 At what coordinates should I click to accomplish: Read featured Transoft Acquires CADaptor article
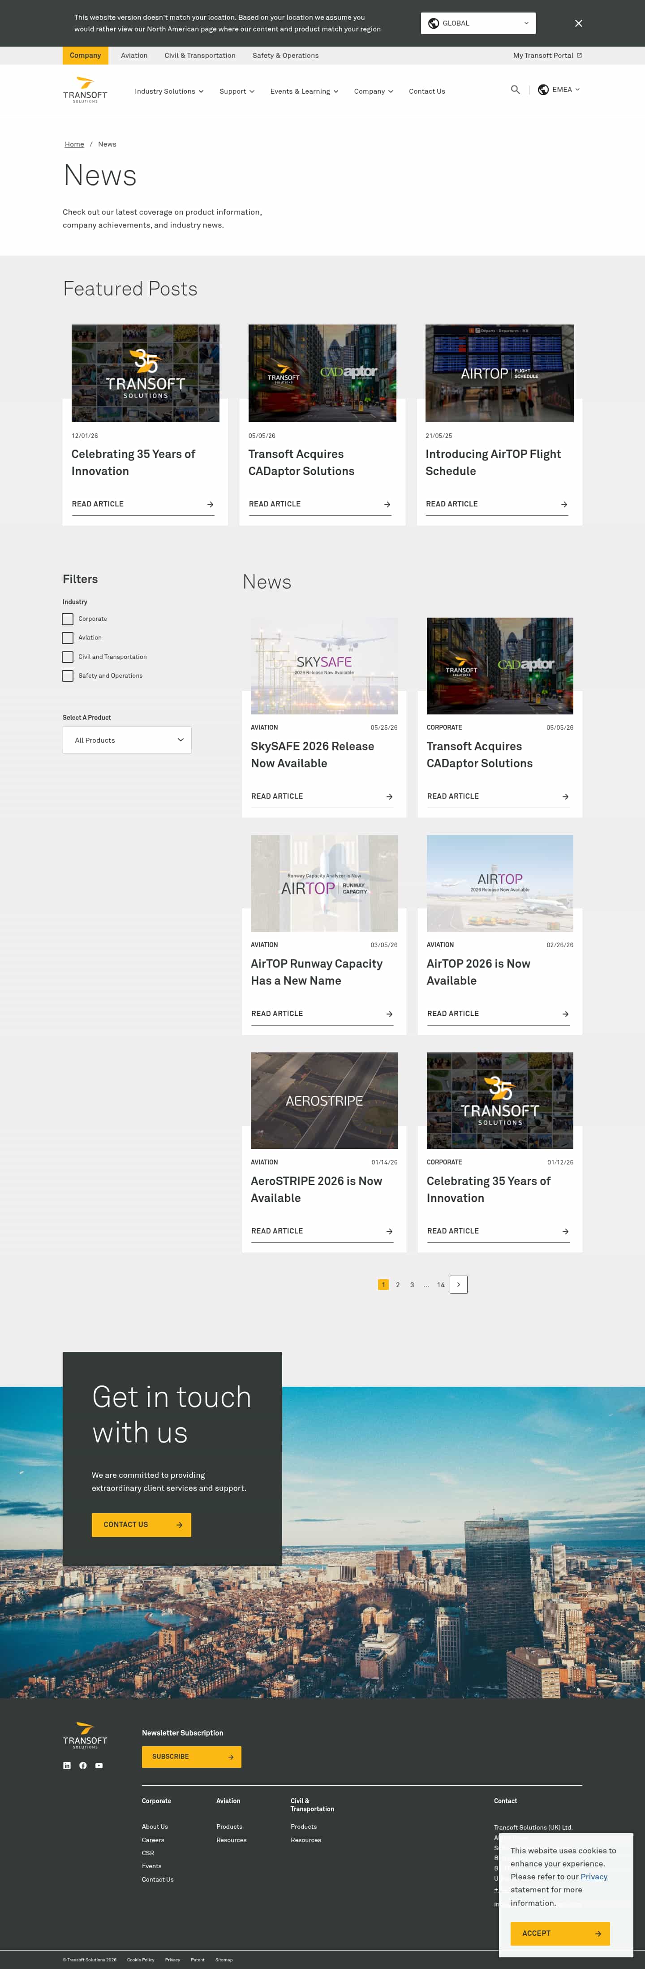[x=319, y=505]
